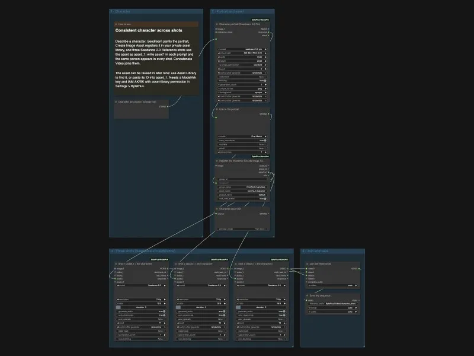Open size_preset dropdown in Character portrait node
Image resolution: width=474 pixels, height=356 pixels.
242,53
